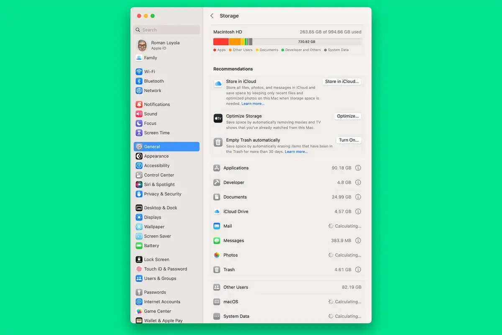The width and height of the screenshot is (502, 335).
Task: Open Wi-Fi settings in sidebar
Action: pyautogui.click(x=166, y=72)
